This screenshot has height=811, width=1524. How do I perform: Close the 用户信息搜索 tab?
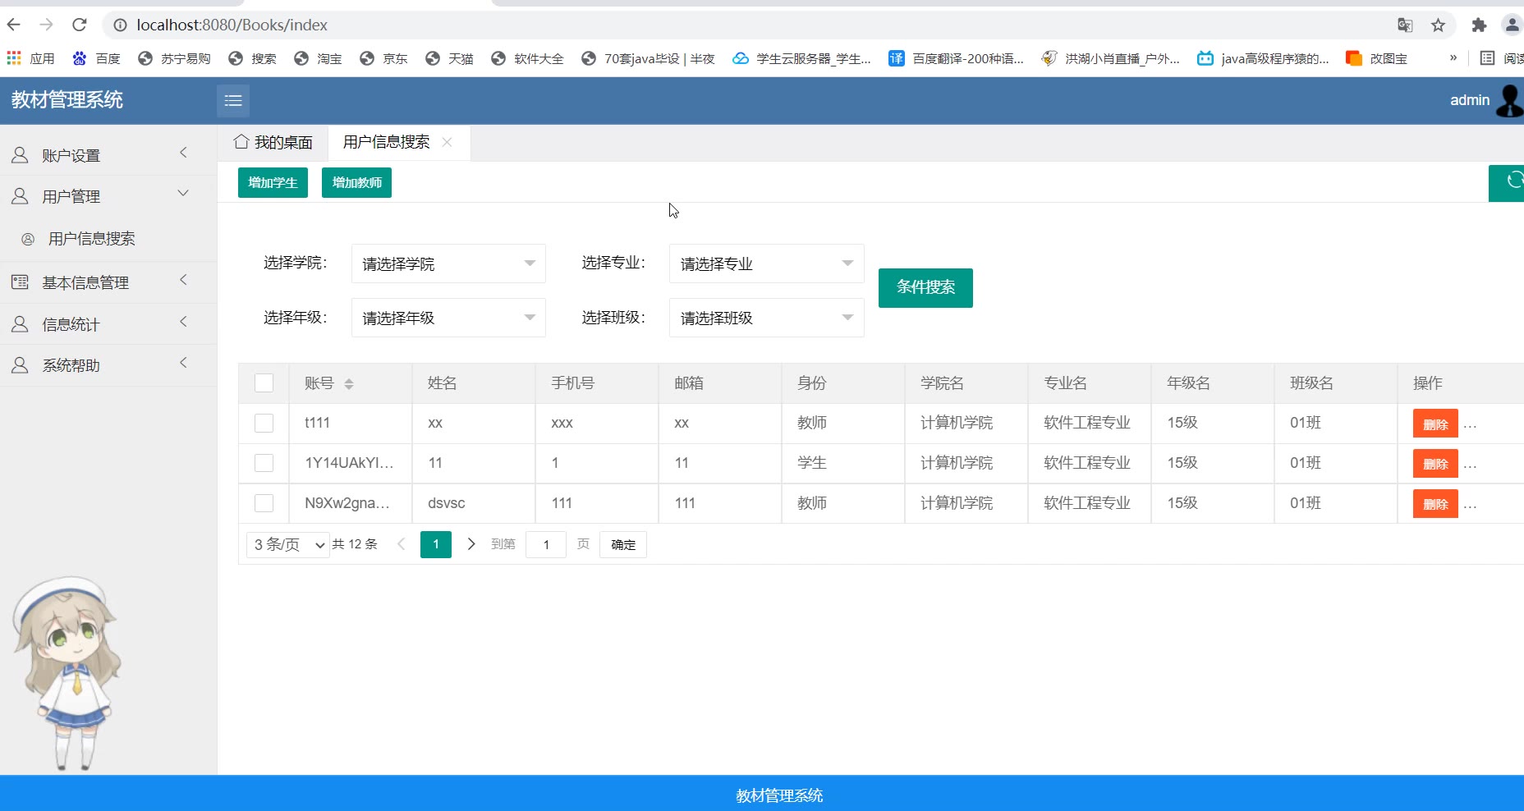[447, 142]
